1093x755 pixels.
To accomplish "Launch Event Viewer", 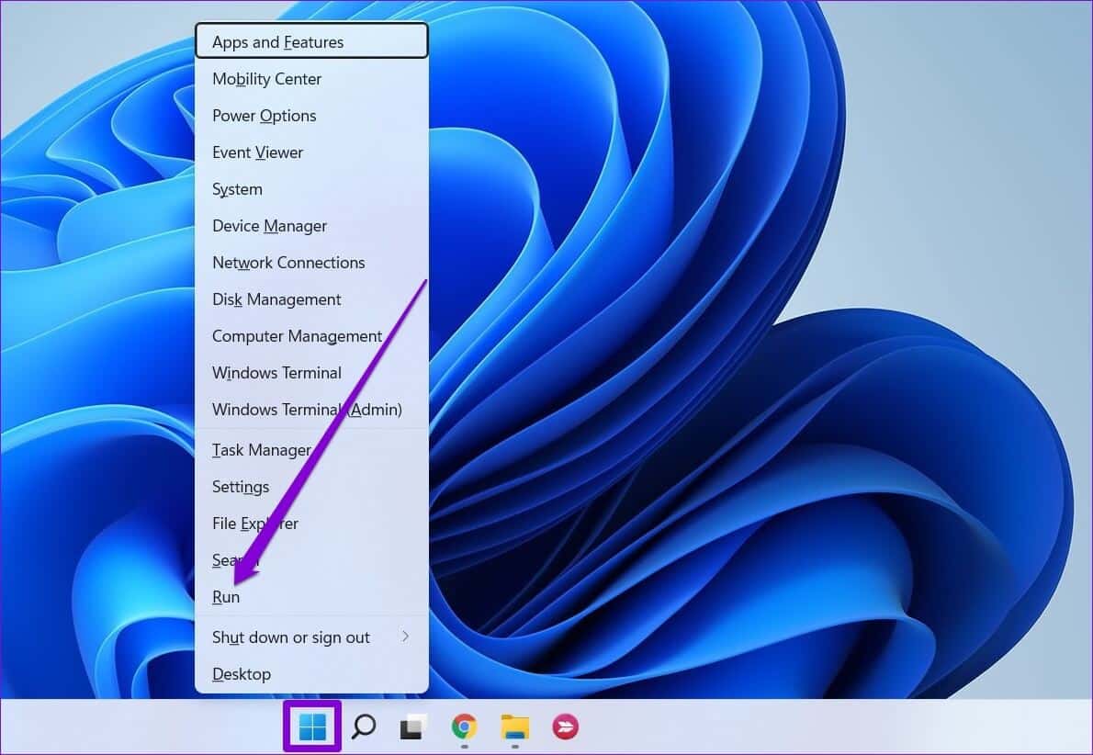I will 257,152.
